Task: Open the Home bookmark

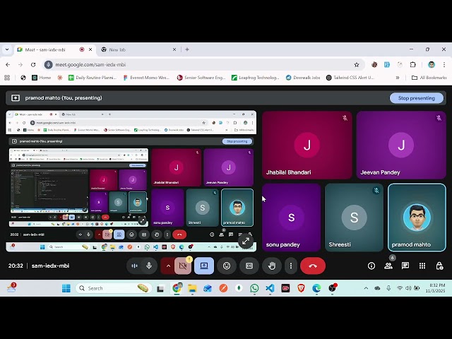Action: point(42,78)
